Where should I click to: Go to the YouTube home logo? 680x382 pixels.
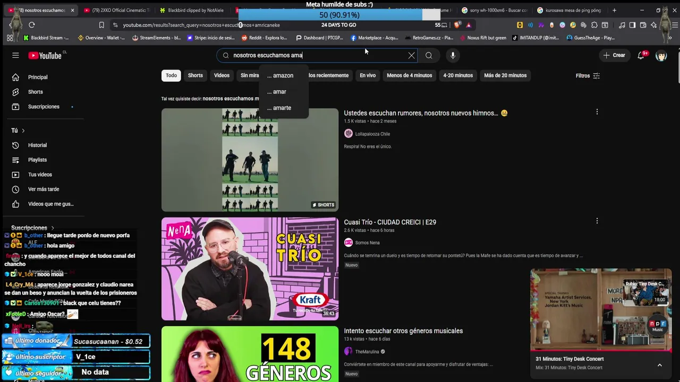tap(45, 55)
